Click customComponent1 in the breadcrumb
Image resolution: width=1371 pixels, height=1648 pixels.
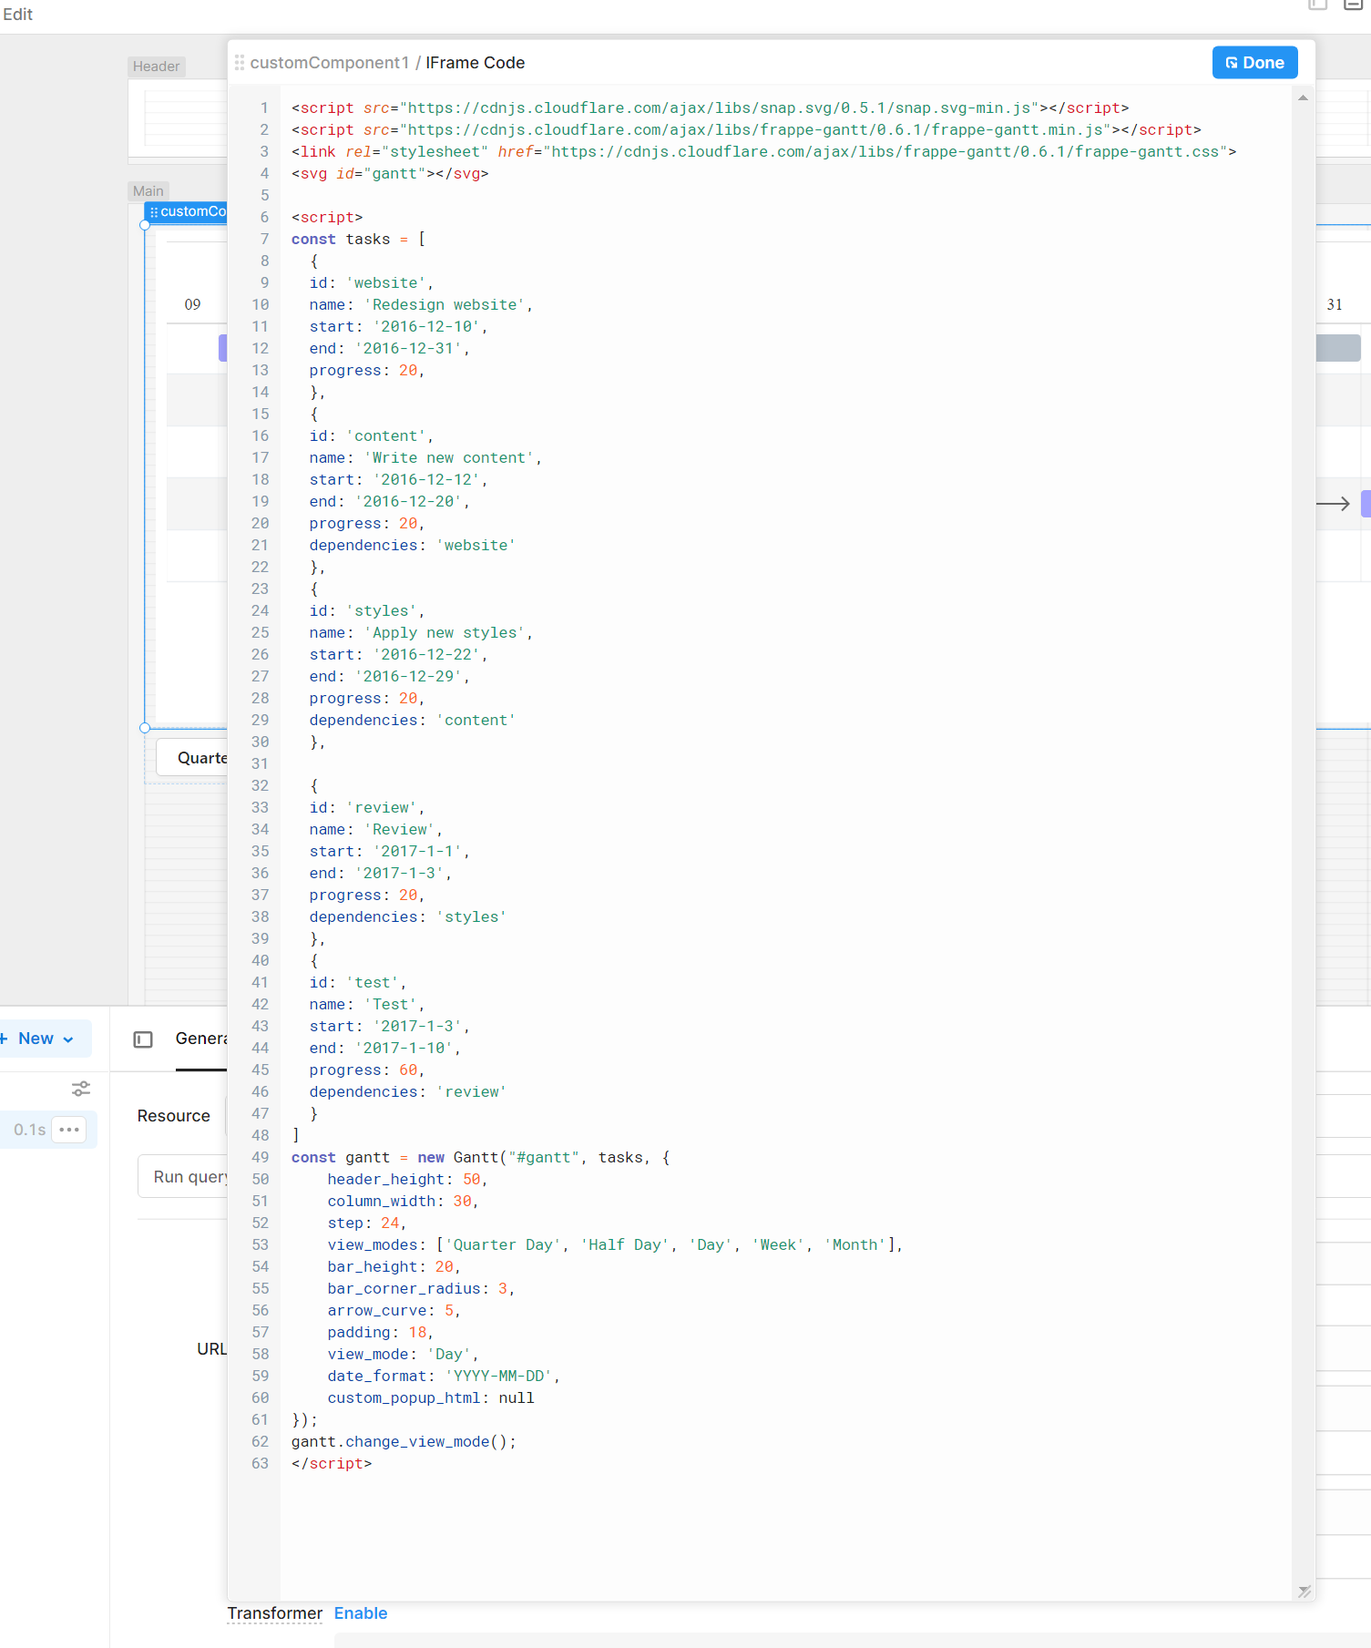point(329,63)
